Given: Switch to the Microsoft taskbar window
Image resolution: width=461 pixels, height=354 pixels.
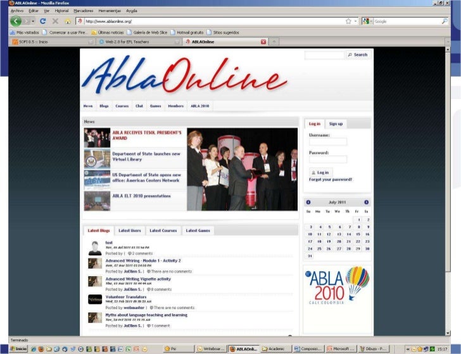Looking at the screenshot, I should pyautogui.click(x=341, y=349).
